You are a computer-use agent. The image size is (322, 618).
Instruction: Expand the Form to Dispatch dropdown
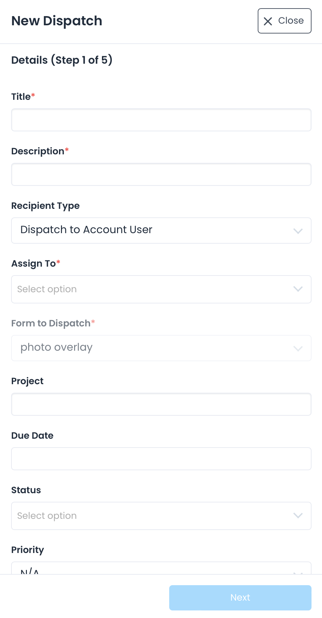[x=161, y=348]
